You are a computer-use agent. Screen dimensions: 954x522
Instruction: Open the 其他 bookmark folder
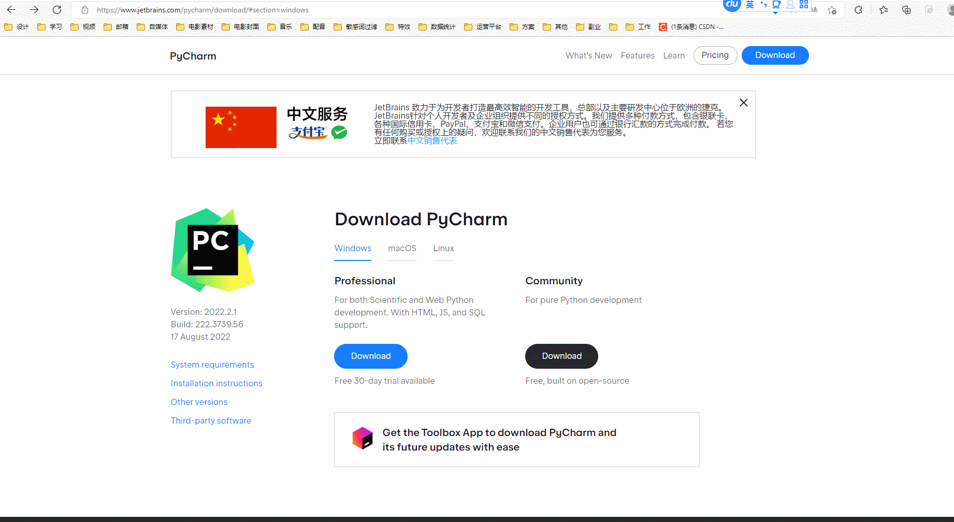pyautogui.click(x=555, y=27)
